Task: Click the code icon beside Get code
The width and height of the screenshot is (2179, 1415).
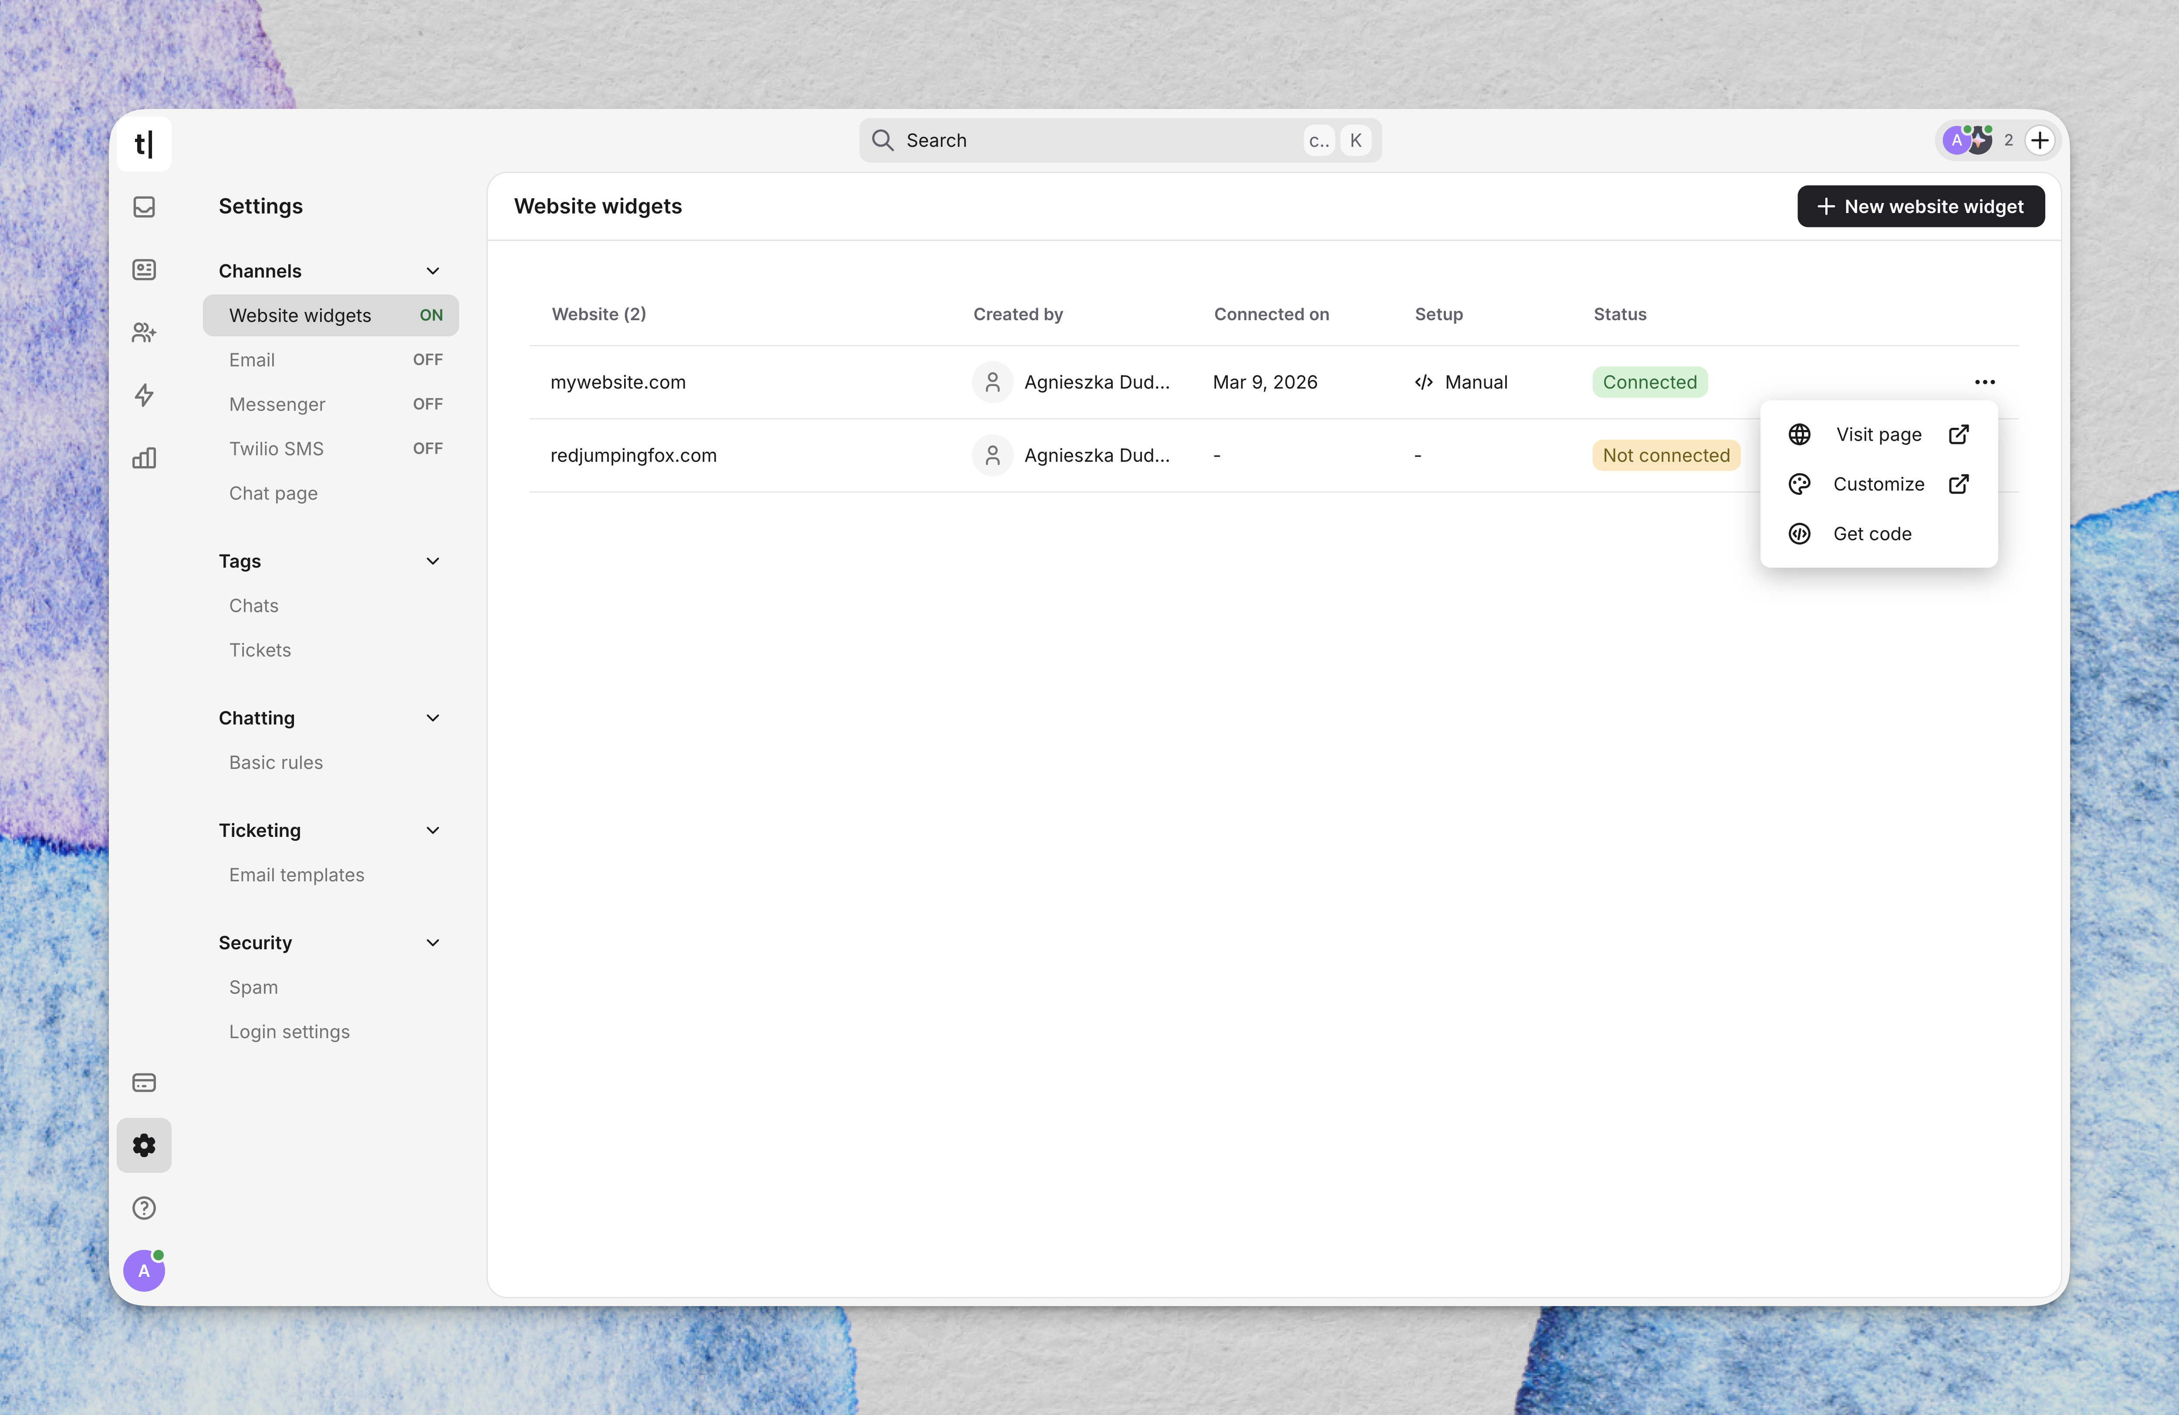Action: (1800, 533)
